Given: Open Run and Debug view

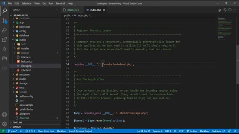Looking at the screenshot, I should click(x=4, y=30).
